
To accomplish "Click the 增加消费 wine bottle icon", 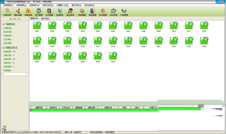I will (x=18, y=12).
